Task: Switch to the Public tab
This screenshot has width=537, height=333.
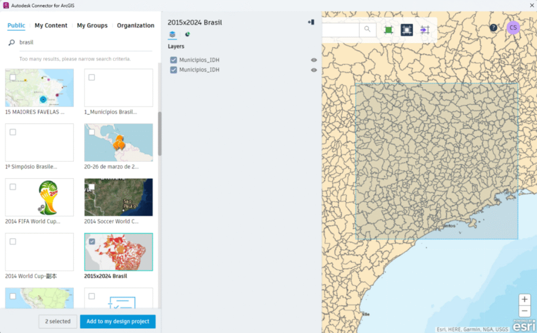Action: [x=16, y=25]
